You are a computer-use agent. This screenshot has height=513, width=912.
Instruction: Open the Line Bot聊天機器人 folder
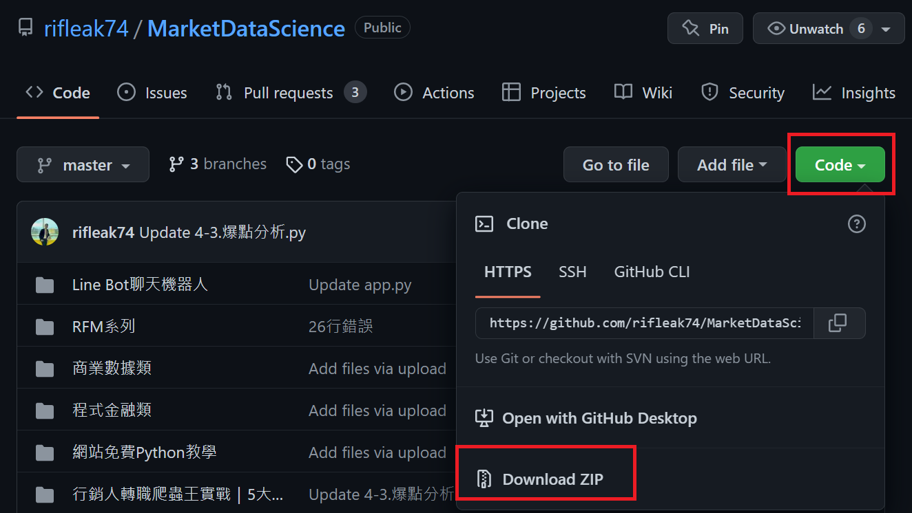[140, 285]
